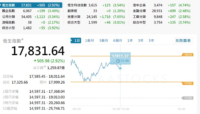Click the green up-triangle beside 505.98

point(35,61)
